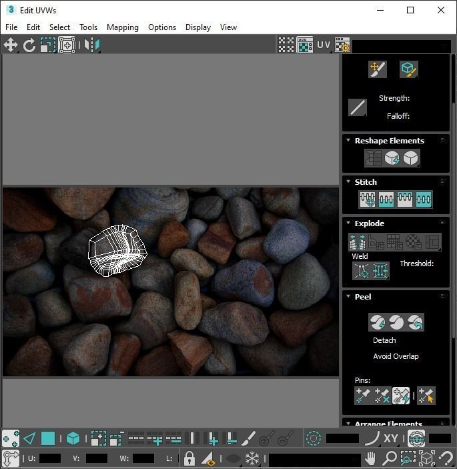This screenshot has width=457, height=469.
Task: Click the linear falloff type icon
Action: point(358,107)
